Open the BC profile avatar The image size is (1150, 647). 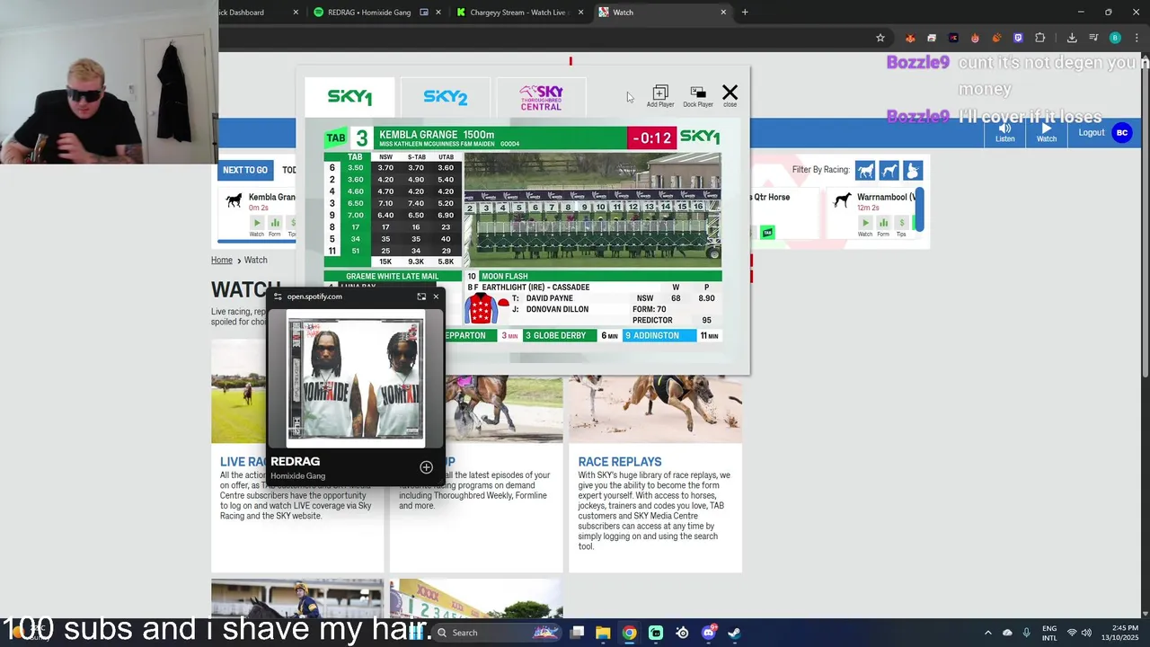(x=1121, y=133)
